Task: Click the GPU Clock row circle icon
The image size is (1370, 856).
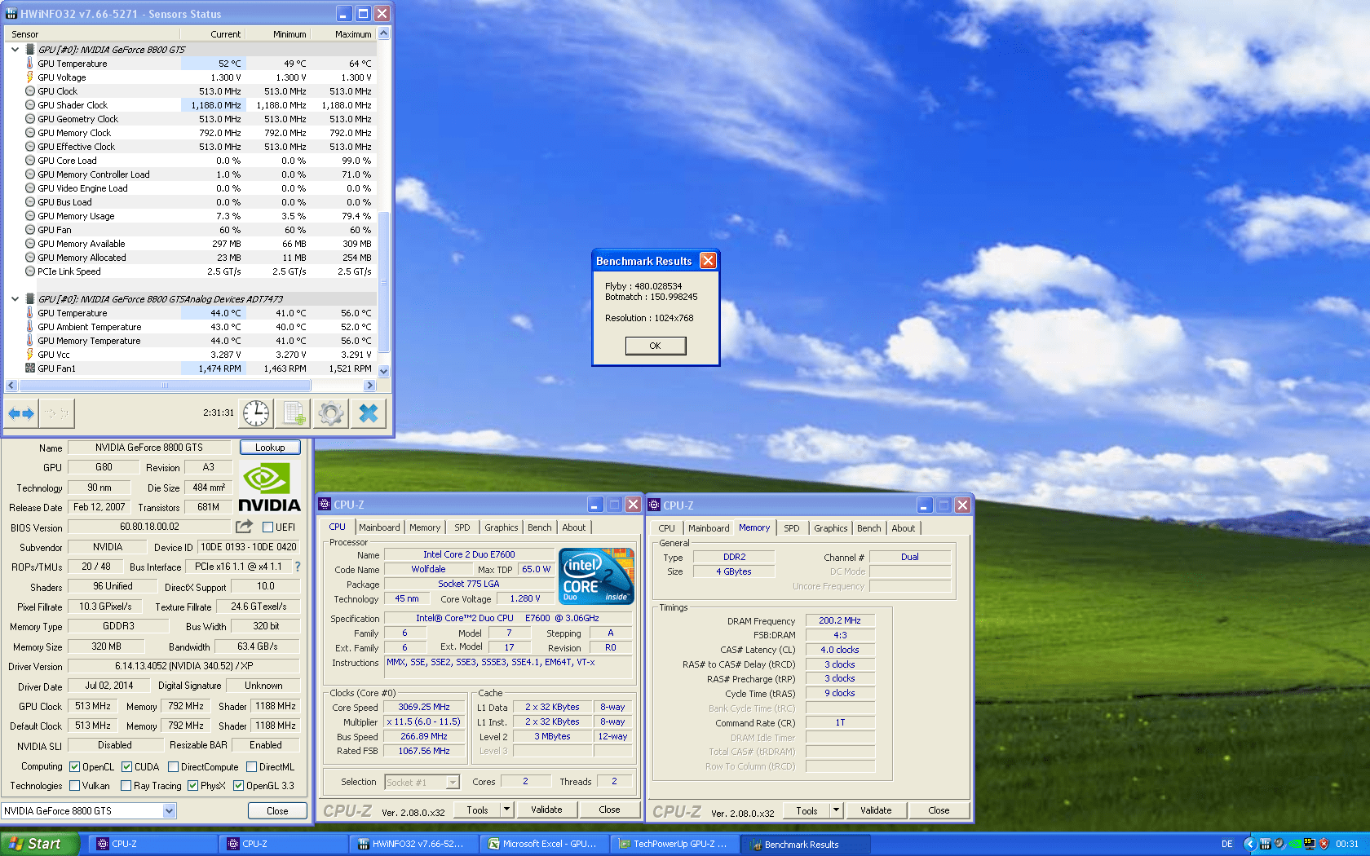Action: (30, 91)
